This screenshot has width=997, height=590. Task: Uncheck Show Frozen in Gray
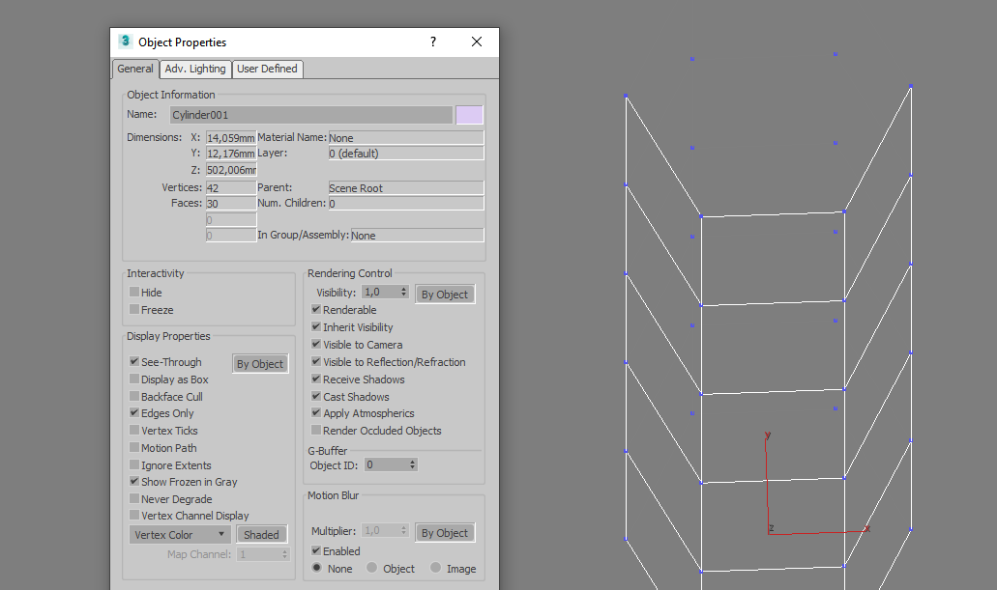(134, 482)
